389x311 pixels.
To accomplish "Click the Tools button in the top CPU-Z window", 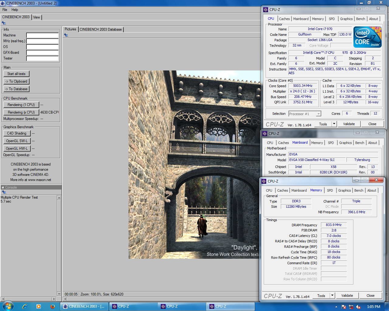I will (323, 124).
